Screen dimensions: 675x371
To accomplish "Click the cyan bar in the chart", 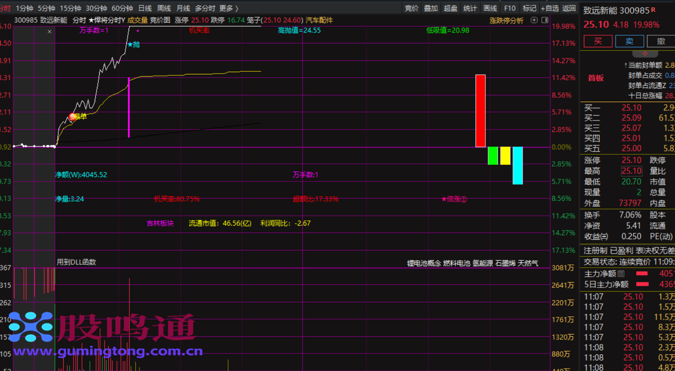I will [518, 165].
